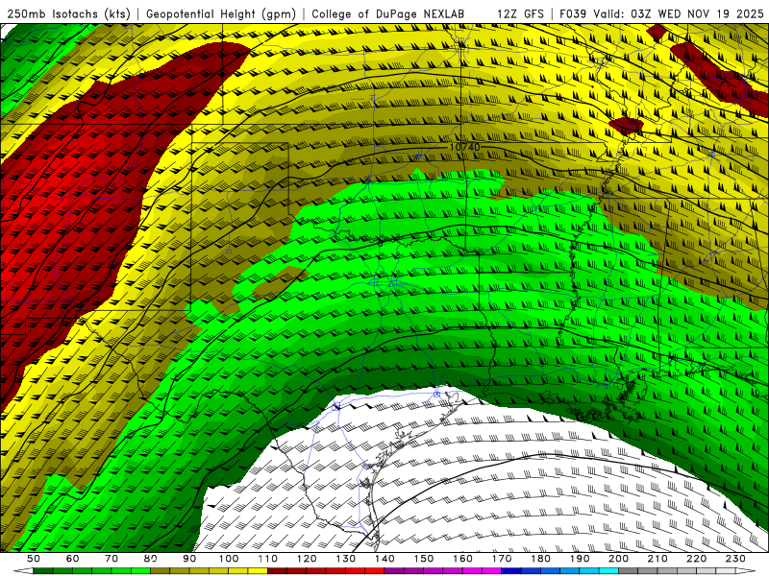The height and width of the screenshot is (576, 769).
Task: Click the 210 knot colorbar label
Action: coord(657,559)
